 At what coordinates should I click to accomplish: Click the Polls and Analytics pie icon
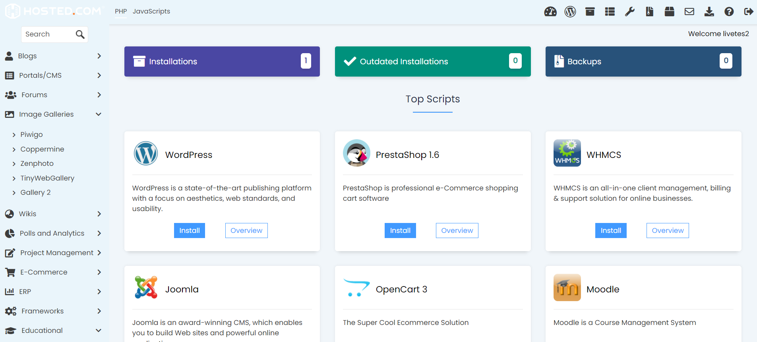click(10, 233)
